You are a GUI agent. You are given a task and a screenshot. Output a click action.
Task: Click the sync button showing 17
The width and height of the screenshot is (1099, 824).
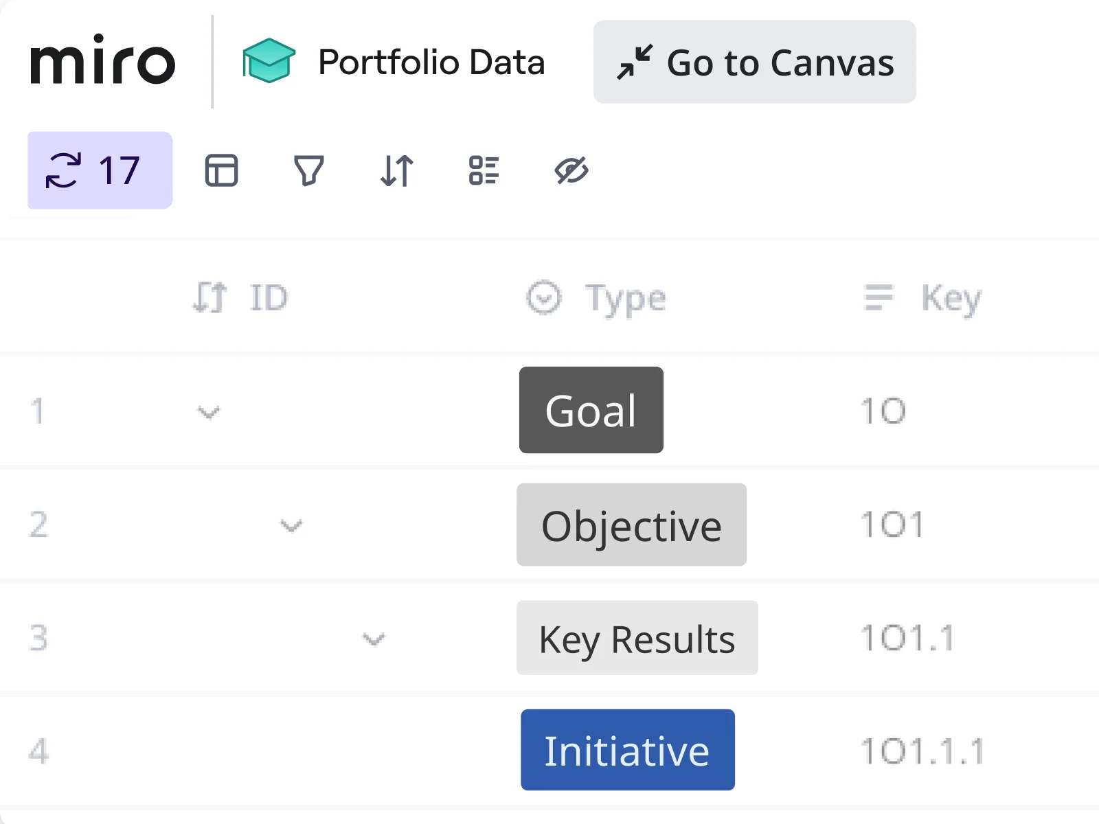pyautogui.click(x=100, y=170)
